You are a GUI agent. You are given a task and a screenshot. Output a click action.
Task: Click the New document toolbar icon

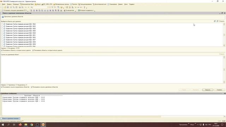tap(2, 7)
